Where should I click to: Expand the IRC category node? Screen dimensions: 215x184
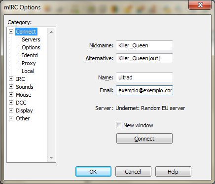coord(11,79)
